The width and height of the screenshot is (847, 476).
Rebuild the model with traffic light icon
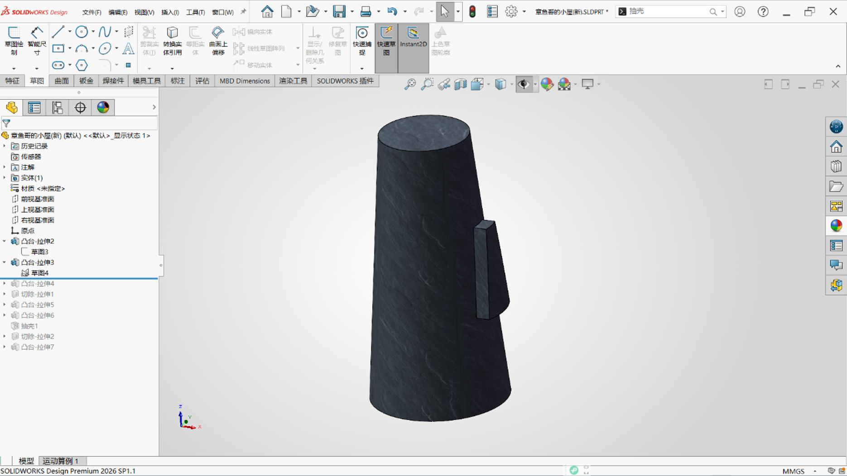click(472, 12)
